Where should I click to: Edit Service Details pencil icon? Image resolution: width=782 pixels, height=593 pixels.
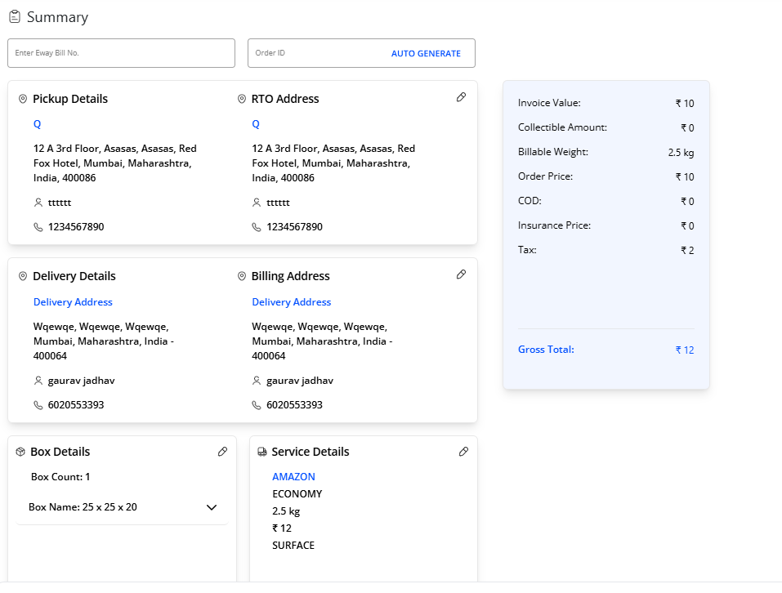click(x=464, y=452)
